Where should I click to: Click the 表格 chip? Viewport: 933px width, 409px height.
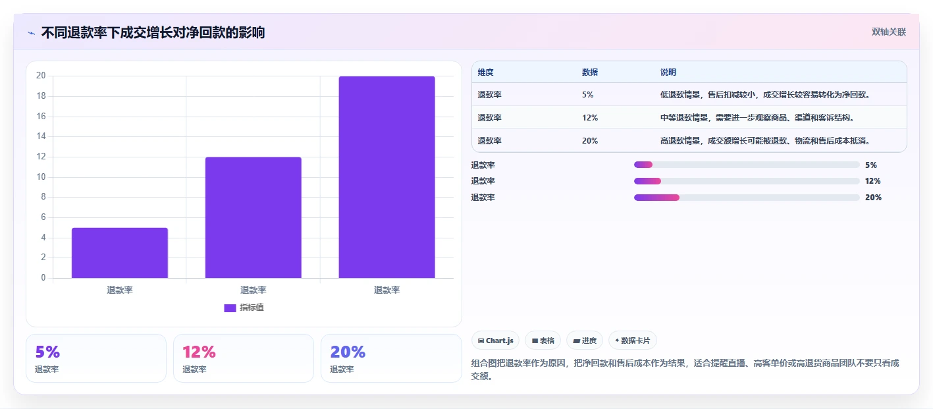(x=543, y=341)
